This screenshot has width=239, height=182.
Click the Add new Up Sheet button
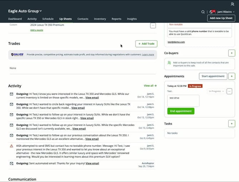[221, 18]
